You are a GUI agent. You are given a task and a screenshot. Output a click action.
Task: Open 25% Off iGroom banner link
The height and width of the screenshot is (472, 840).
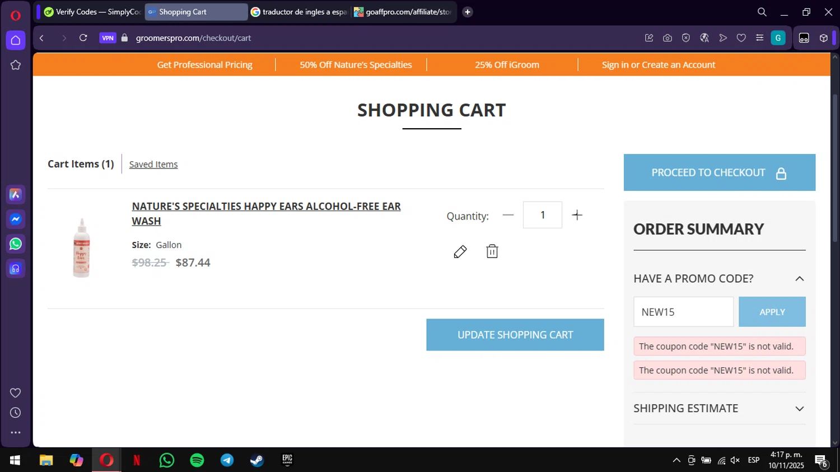507,65
